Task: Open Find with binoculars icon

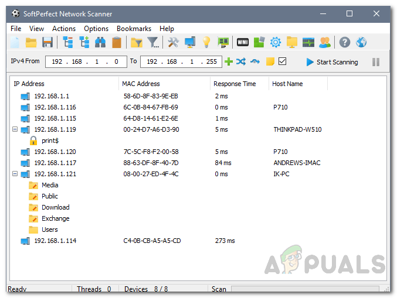Action: tap(100, 42)
